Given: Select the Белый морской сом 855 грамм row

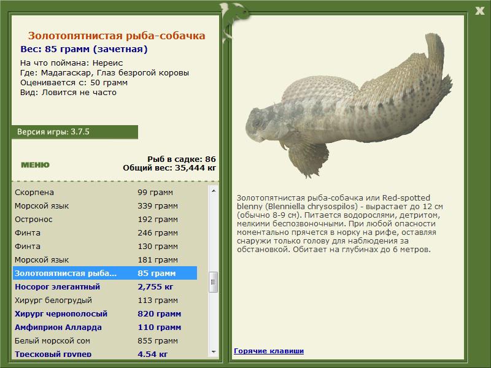Looking at the screenshot, I should (105, 340).
